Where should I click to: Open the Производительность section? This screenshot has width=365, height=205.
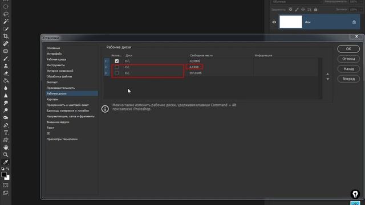tap(60, 88)
